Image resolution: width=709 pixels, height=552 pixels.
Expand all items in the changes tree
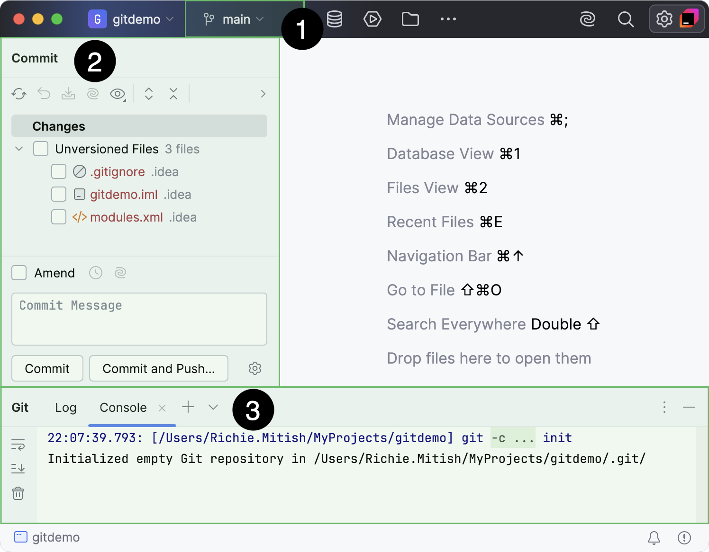(x=149, y=93)
